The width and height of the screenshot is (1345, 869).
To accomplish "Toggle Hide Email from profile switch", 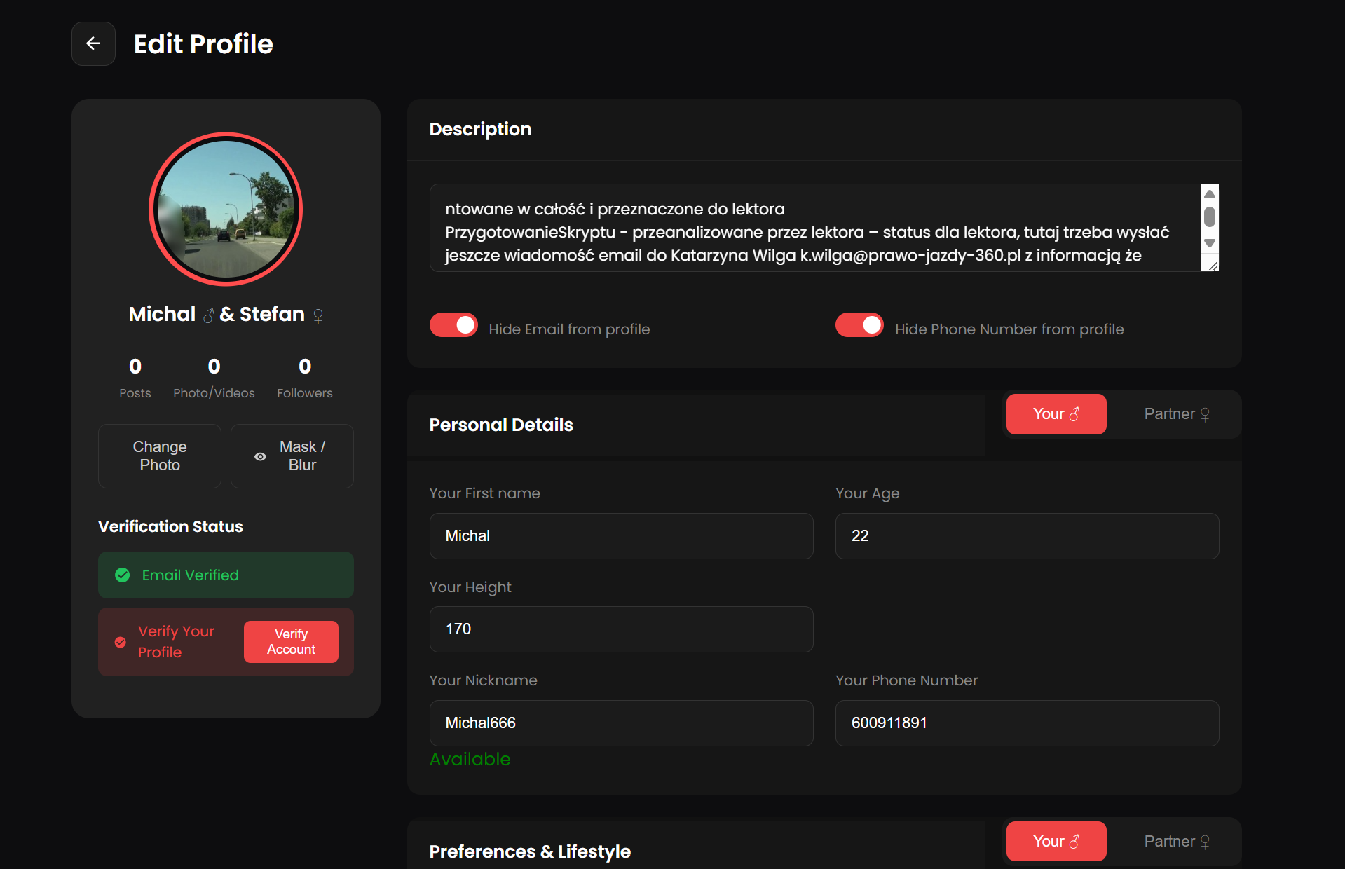I will coord(453,325).
